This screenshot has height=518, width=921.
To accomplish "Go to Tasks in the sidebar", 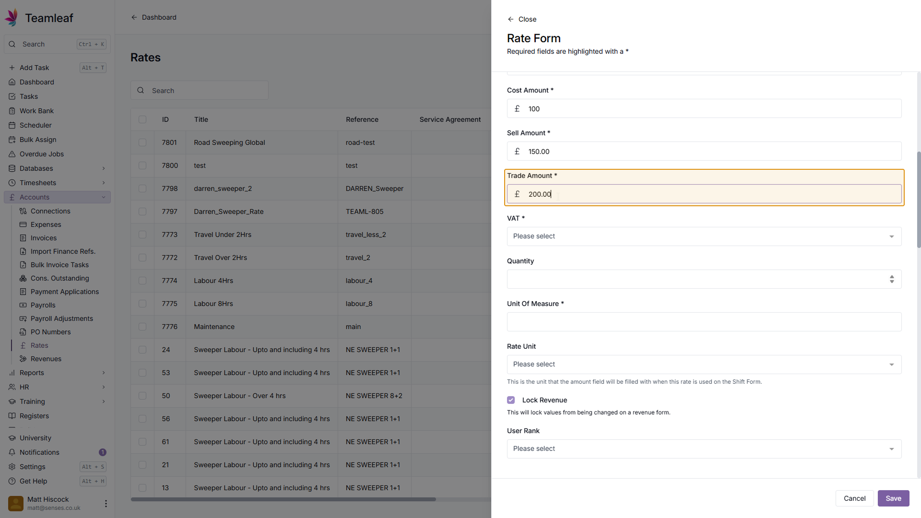I will coord(28,96).
